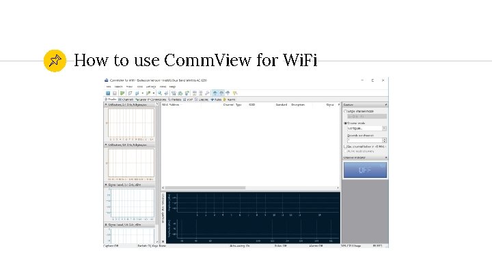Image resolution: width=492 pixels, height=276 pixels.
Task: Switch to the Alarms tab
Action: [229, 99]
